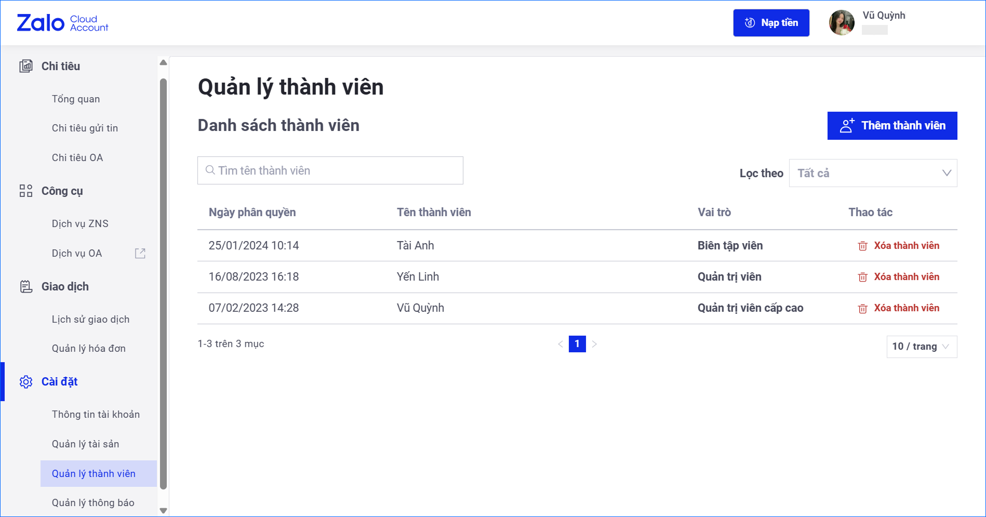The width and height of the screenshot is (986, 517).
Task: Open the 10 / trang page size dropdown
Action: [921, 347]
